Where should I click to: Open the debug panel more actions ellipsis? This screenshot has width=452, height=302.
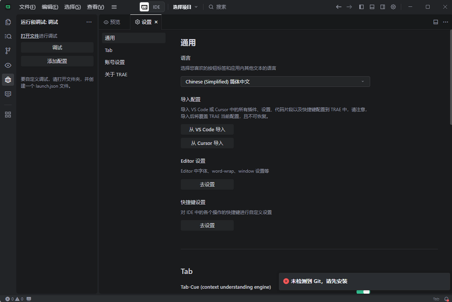click(89, 22)
